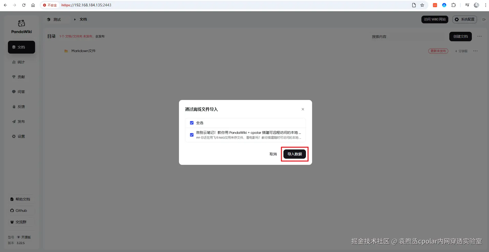Toggle the 全选 checkbox
This screenshot has height=252, width=489.
pos(192,123)
